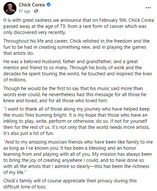Viewport: 157px width, 191px height.
Task: Click the '17 ώρ.' post timestamp
Action: click(x=25, y=11)
